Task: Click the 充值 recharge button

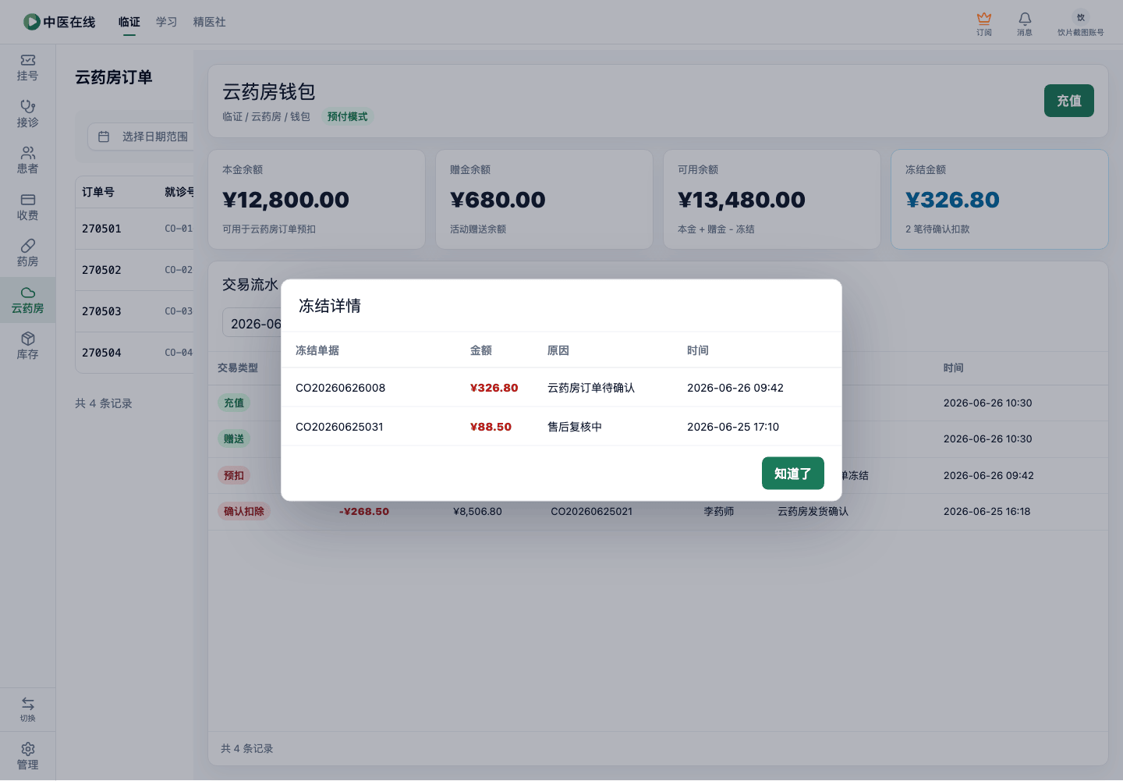Action: [1069, 101]
